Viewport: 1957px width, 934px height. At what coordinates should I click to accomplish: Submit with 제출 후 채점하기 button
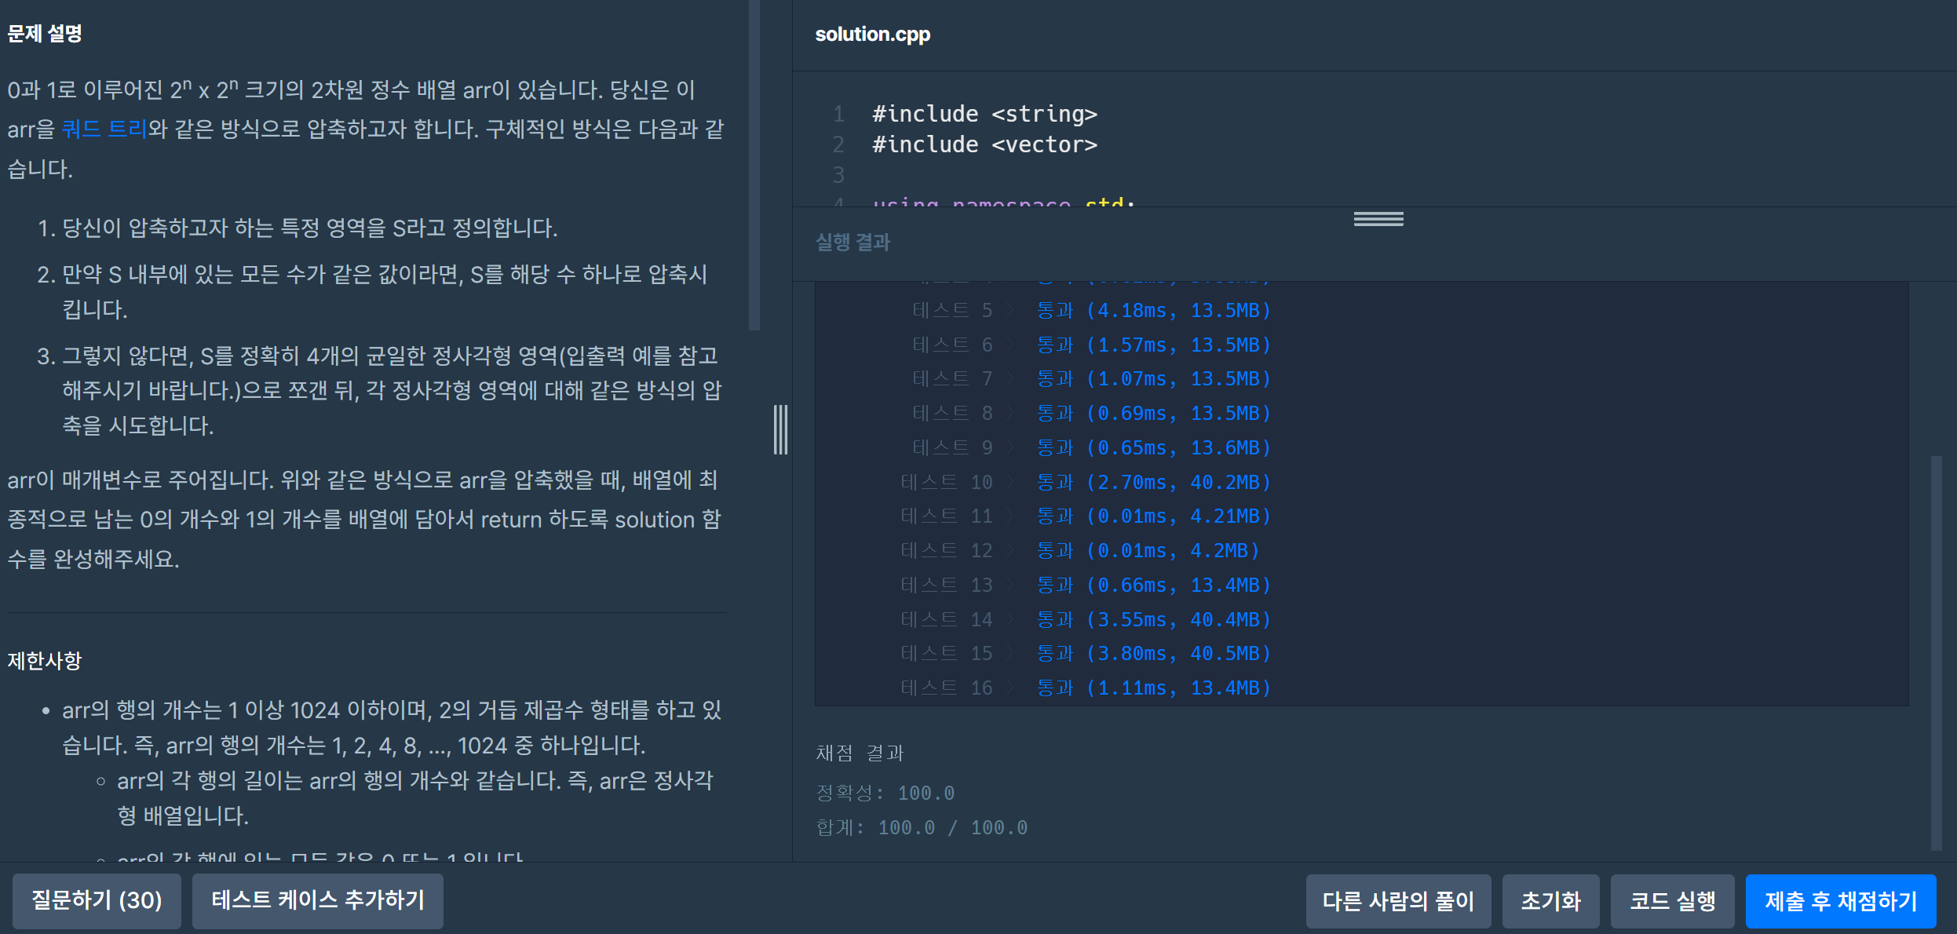[x=1840, y=901]
